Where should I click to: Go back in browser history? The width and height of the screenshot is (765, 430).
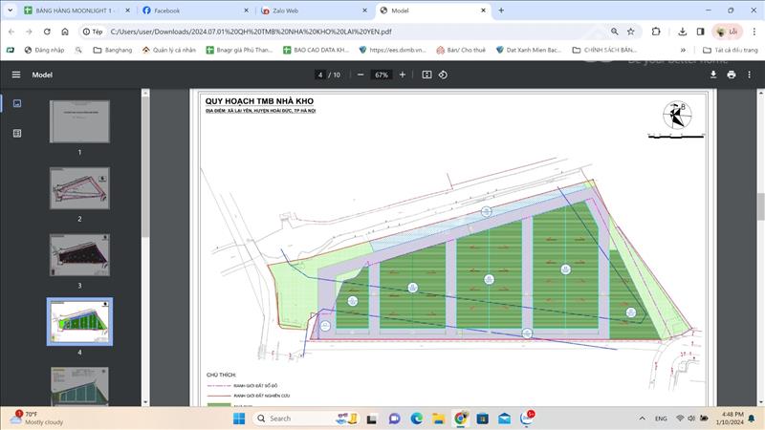coord(11,32)
